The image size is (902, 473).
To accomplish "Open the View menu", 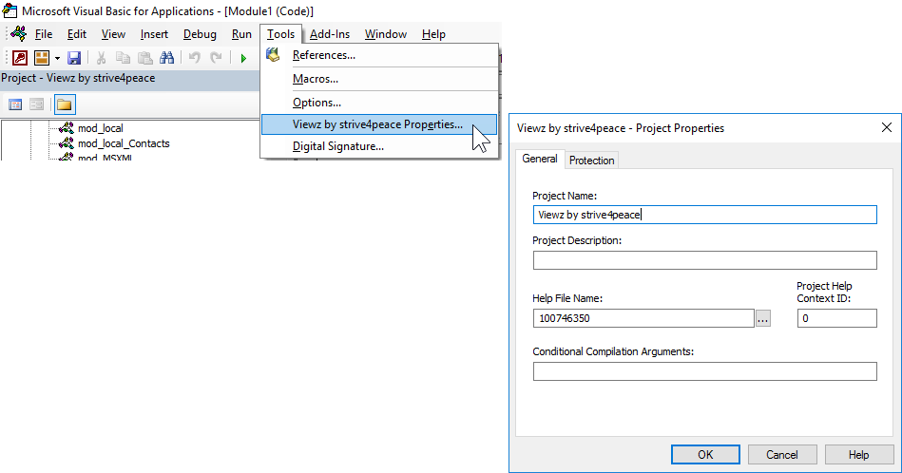I will pyautogui.click(x=113, y=34).
